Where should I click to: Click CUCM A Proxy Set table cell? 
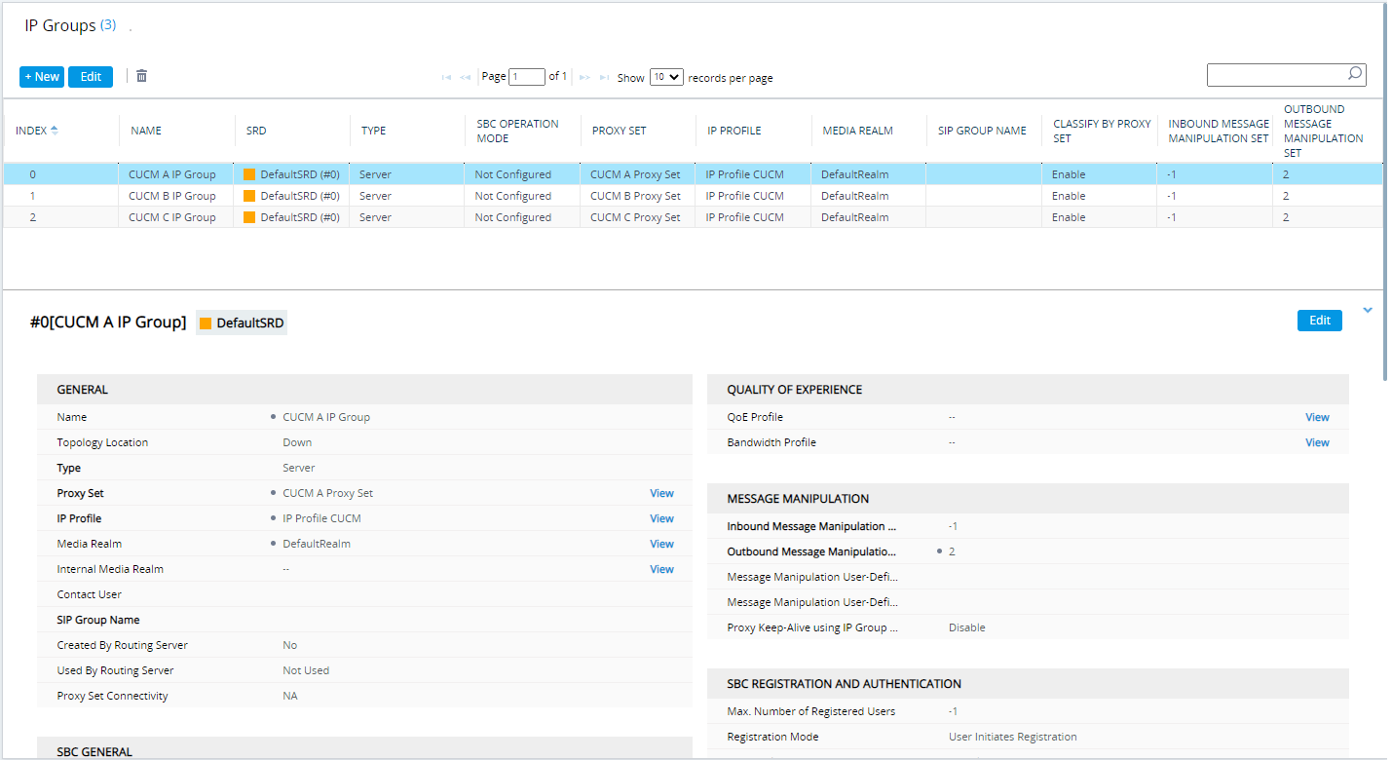pos(635,174)
